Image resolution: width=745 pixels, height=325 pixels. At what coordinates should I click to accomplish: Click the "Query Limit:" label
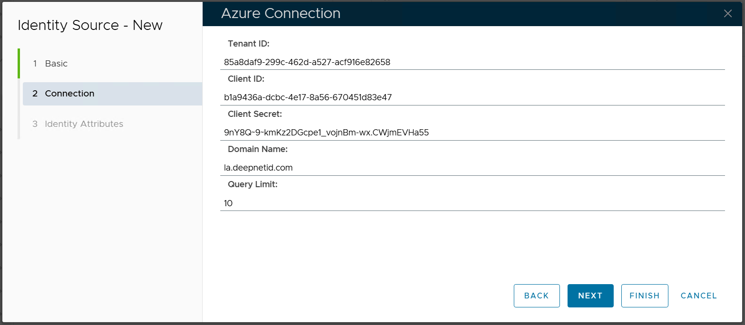coord(252,184)
